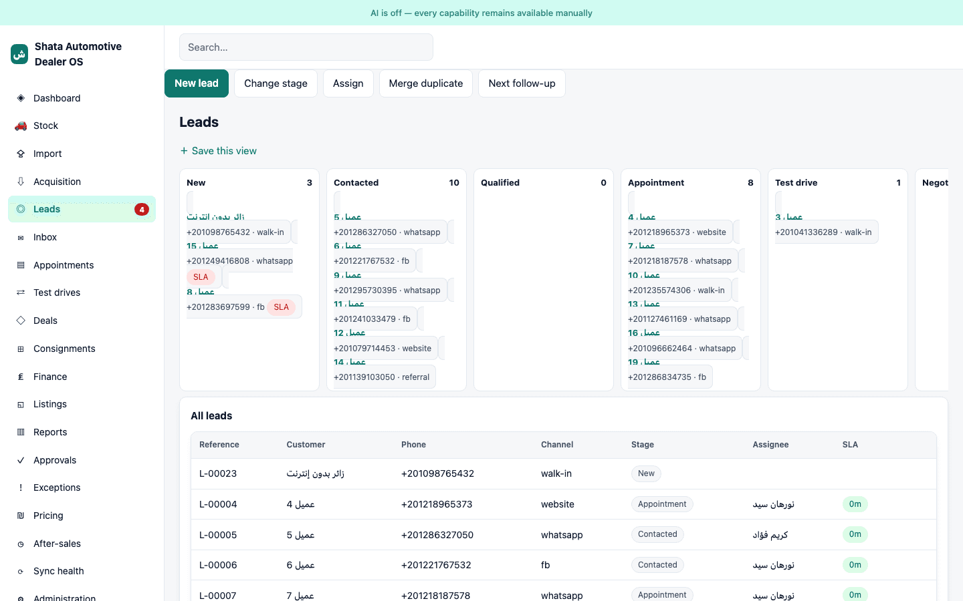Viewport: 963px width, 601px height.
Task: Click reference L-00005 in table
Action: 218,535
